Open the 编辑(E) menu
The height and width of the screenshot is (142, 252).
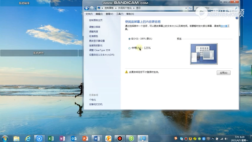click(x=99, y=14)
